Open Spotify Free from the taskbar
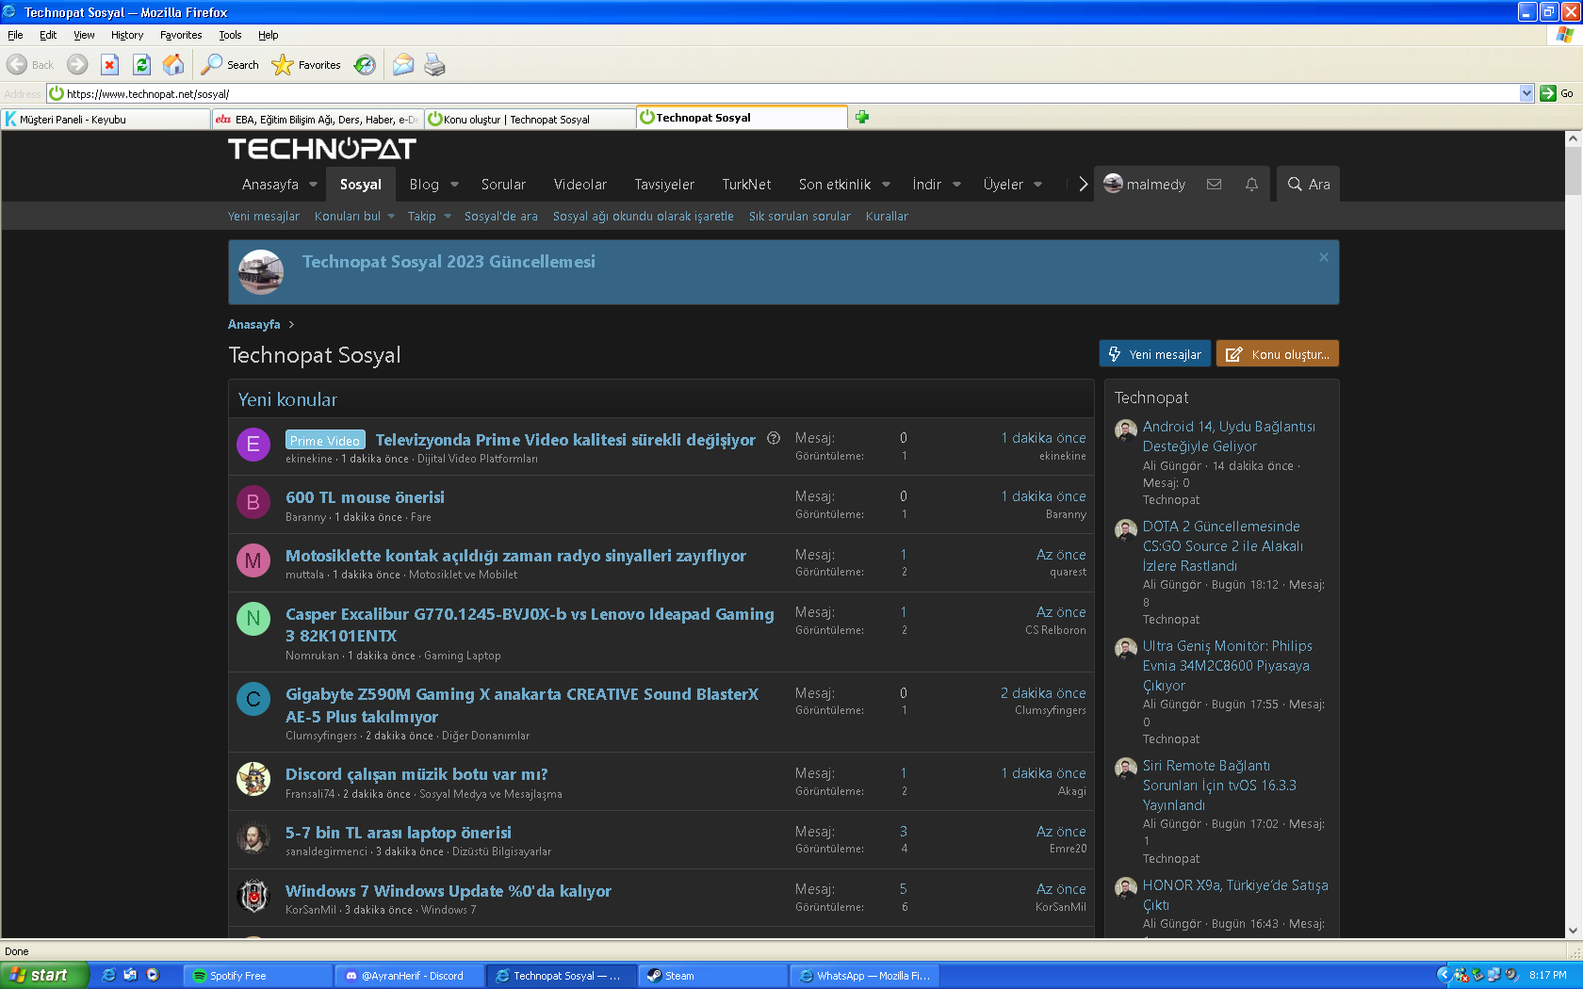The width and height of the screenshot is (1583, 989). (257, 976)
